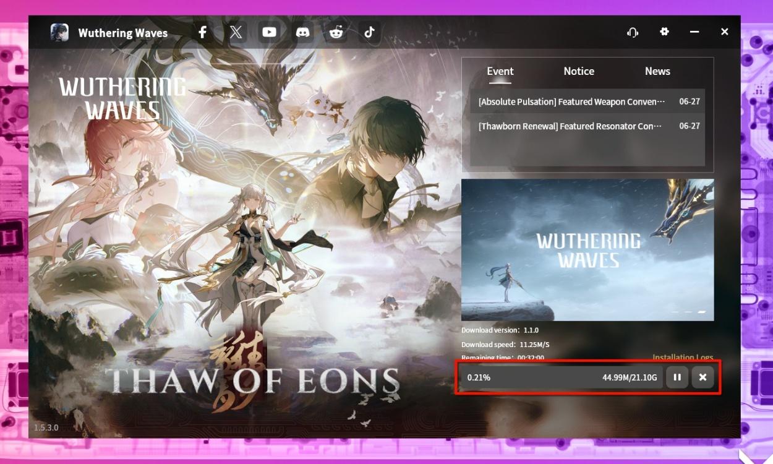Click the Wuthering Waves title text
This screenshot has width=773, height=464.
[x=122, y=33]
